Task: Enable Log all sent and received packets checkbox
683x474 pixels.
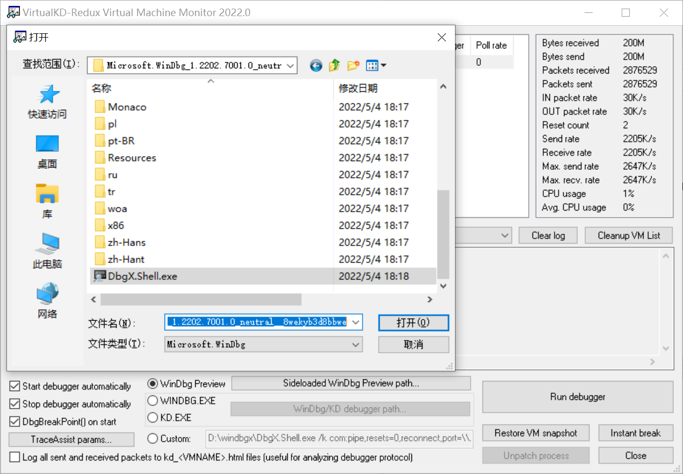Action: click(15, 458)
